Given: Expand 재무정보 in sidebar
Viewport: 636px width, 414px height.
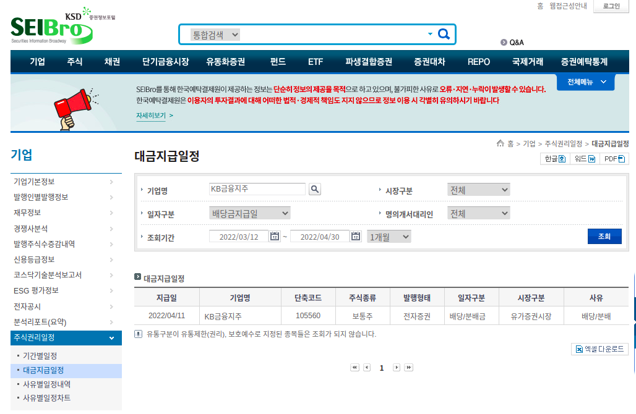Looking at the screenshot, I should point(66,213).
